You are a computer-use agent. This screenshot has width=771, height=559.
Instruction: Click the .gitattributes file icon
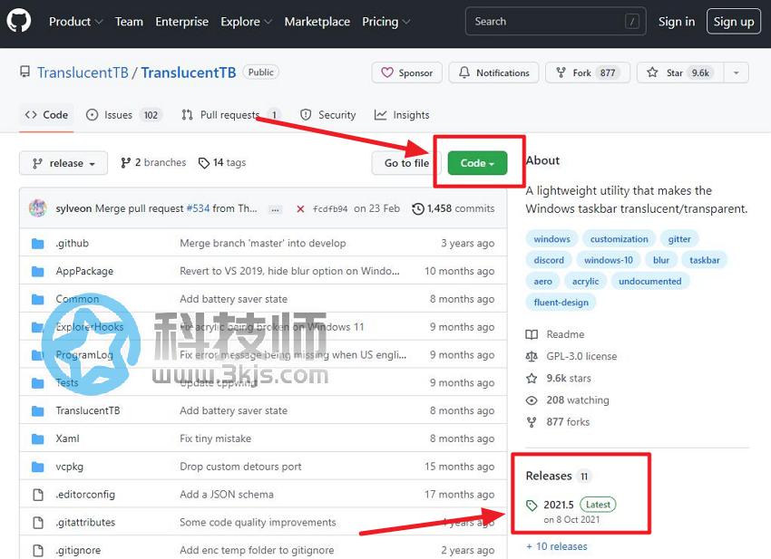click(x=38, y=523)
